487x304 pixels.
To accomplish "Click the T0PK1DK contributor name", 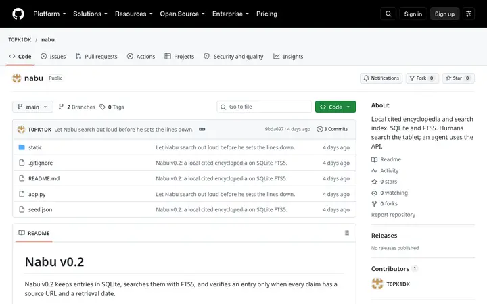I will [x=398, y=284].
